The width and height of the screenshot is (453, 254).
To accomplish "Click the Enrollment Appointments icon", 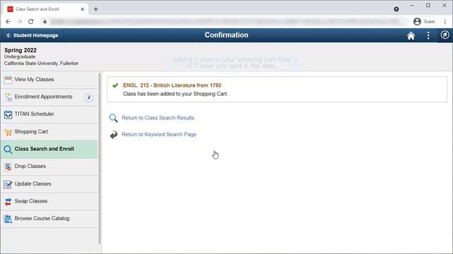I will (8, 97).
